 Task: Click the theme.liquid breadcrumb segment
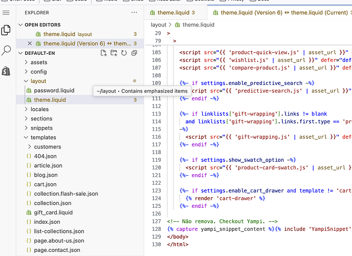pyautogui.click(x=194, y=25)
